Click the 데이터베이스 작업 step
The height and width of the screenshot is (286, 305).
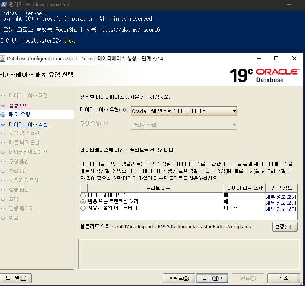coord(28,95)
